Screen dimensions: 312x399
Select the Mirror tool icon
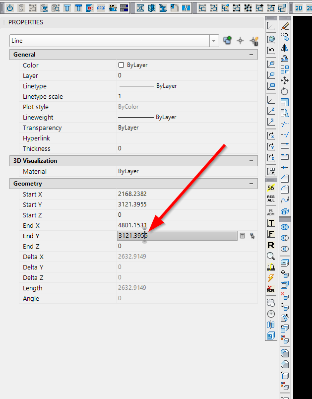(285, 48)
